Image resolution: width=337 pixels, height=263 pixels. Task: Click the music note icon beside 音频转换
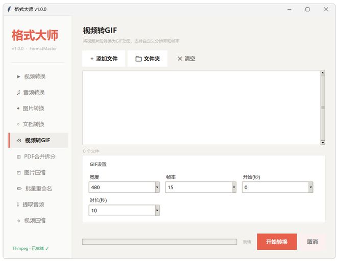pyautogui.click(x=18, y=92)
